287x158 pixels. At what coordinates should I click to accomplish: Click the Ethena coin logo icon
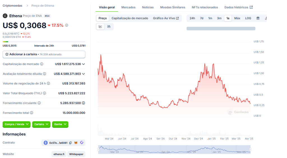[5, 16]
